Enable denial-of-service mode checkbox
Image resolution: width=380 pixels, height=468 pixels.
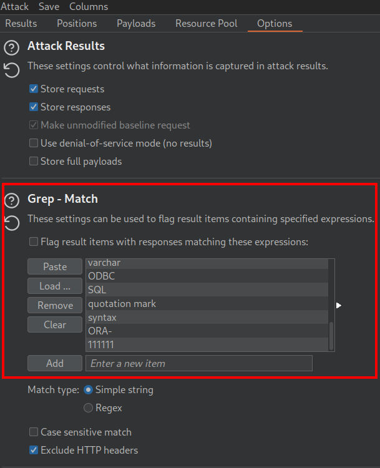(x=34, y=144)
